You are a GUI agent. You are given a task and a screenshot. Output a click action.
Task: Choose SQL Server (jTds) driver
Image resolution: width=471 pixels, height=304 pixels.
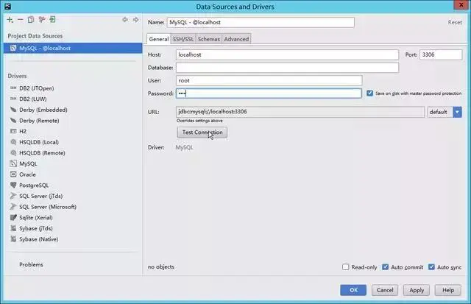pyautogui.click(x=41, y=196)
